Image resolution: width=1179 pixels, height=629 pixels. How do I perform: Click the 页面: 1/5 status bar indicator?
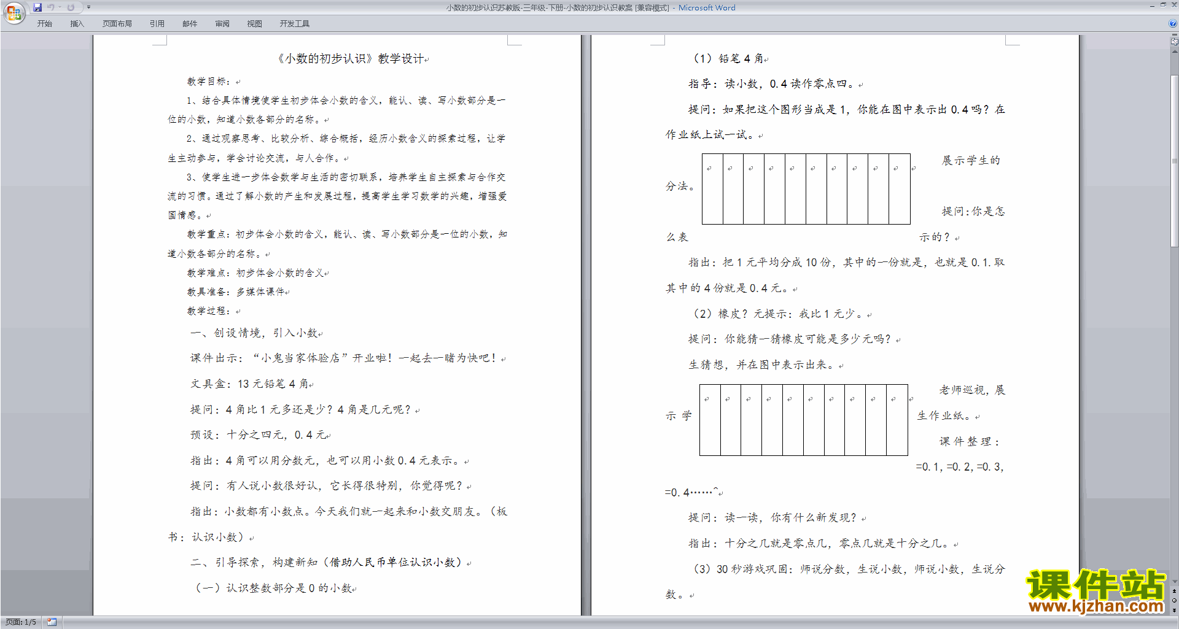(21, 622)
